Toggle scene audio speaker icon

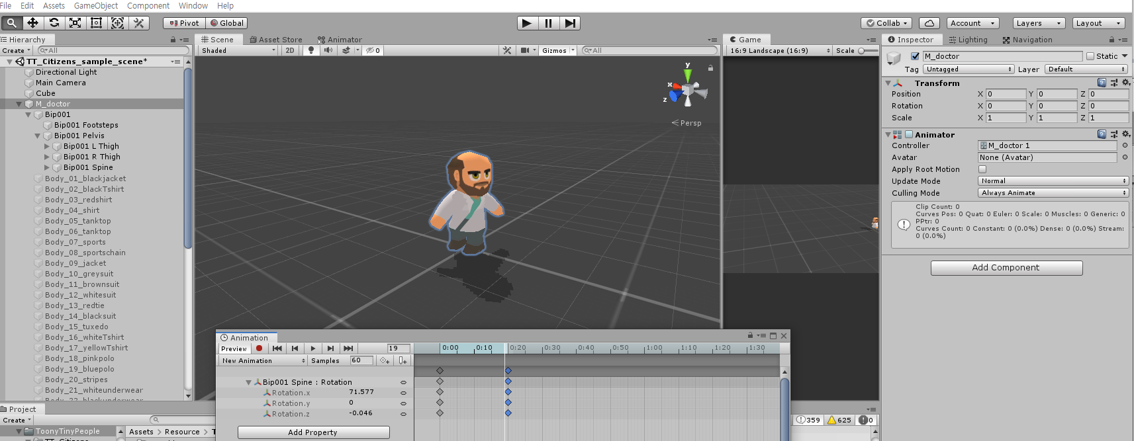point(328,50)
